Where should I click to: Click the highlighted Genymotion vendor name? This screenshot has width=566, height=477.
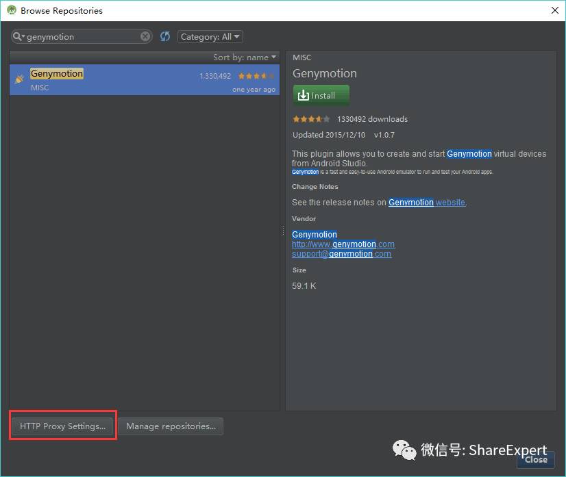coord(315,234)
